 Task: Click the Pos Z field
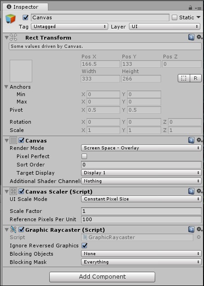(182, 64)
